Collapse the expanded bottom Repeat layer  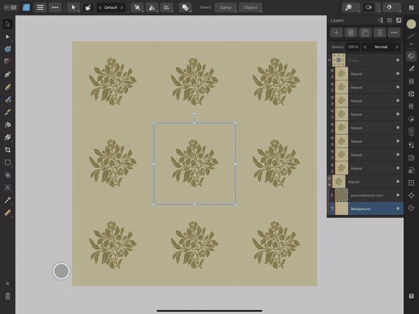(330, 184)
